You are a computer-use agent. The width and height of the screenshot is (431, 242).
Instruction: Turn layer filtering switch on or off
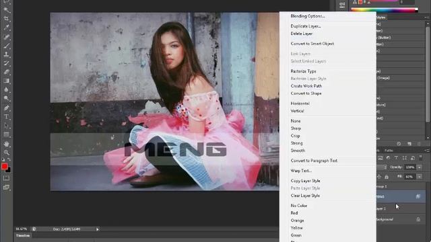coord(420,158)
